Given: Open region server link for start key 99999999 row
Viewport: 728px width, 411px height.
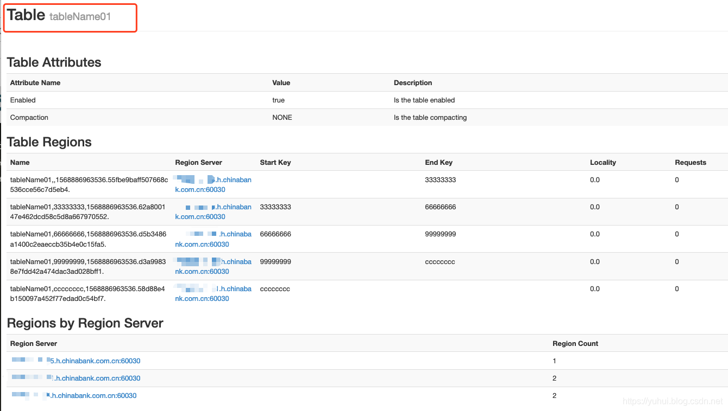Looking at the screenshot, I should pos(213,266).
